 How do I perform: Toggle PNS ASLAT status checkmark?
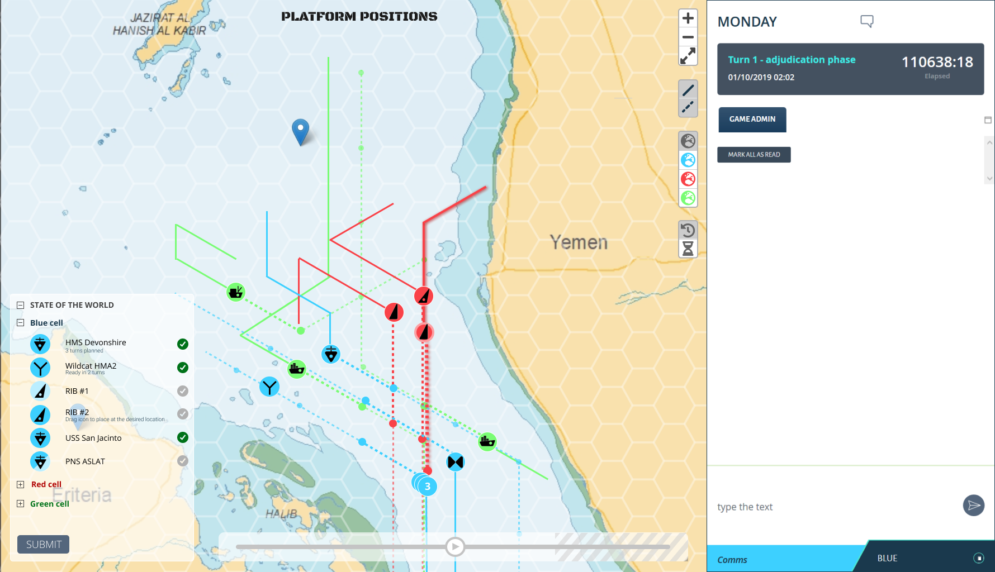pyautogui.click(x=183, y=461)
